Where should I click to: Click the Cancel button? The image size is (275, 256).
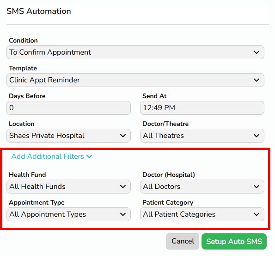click(183, 241)
